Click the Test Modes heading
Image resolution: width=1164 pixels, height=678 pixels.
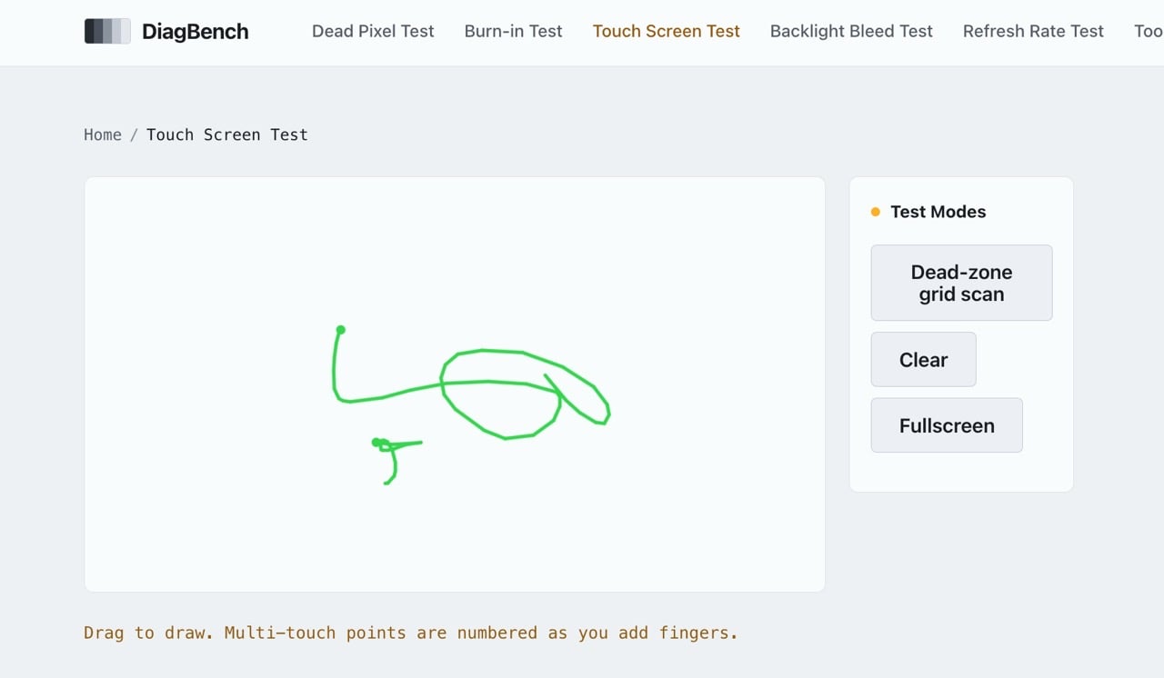coord(938,212)
